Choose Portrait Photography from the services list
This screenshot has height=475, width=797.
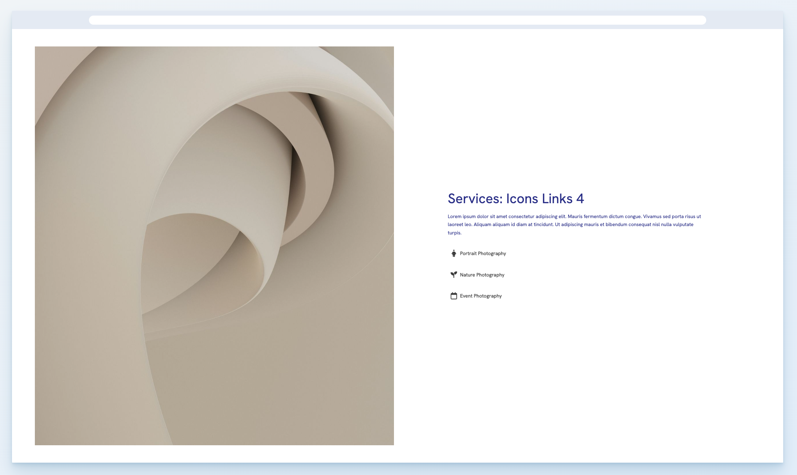pos(483,253)
